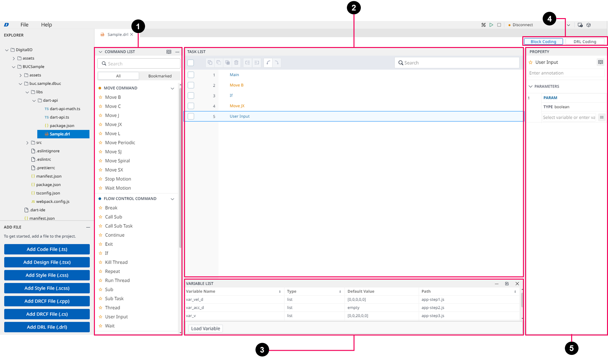The height and width of the screenshot is (359, 608).
Task: Bookmark the Kill Thread command star
Action: 101,262
